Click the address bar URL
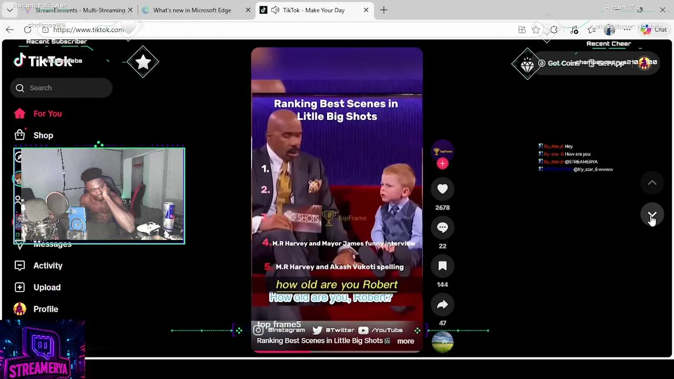Screen dimensions: 674x379 coord(88,29)
